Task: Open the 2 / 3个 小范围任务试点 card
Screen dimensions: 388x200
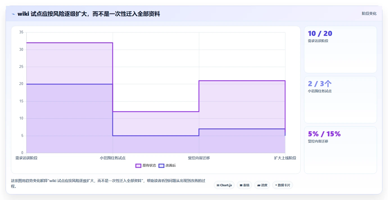Action: pos(341,100)
